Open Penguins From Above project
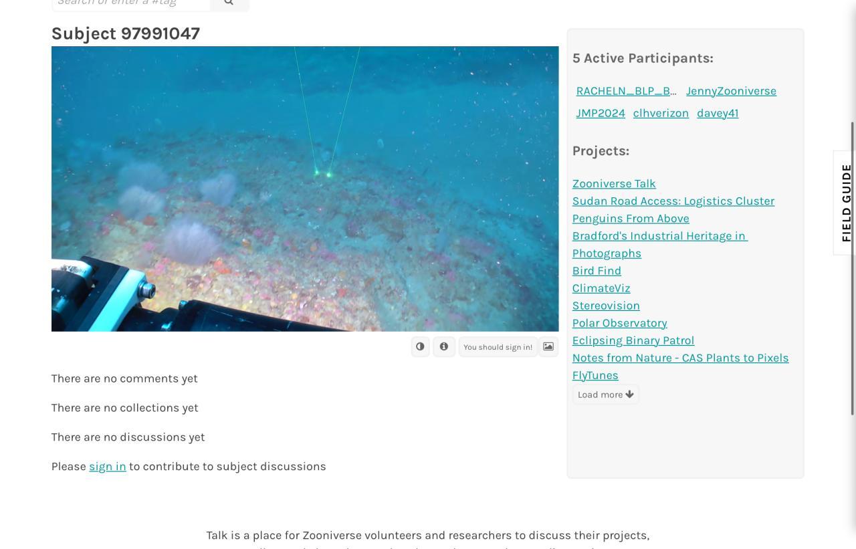Image resolution: width=856 pixels, height=549 pixels. click(631, 218)
